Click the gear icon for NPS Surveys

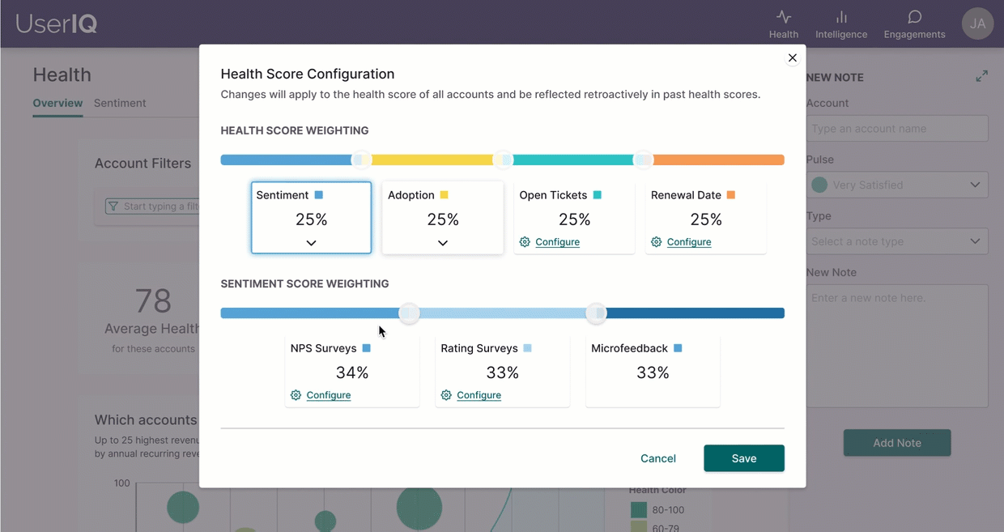(x=296, y=395)
